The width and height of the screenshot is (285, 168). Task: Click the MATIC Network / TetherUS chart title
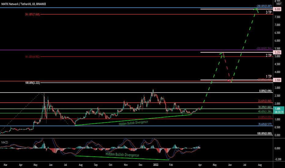pyautogui.click(x=24, y=4)
